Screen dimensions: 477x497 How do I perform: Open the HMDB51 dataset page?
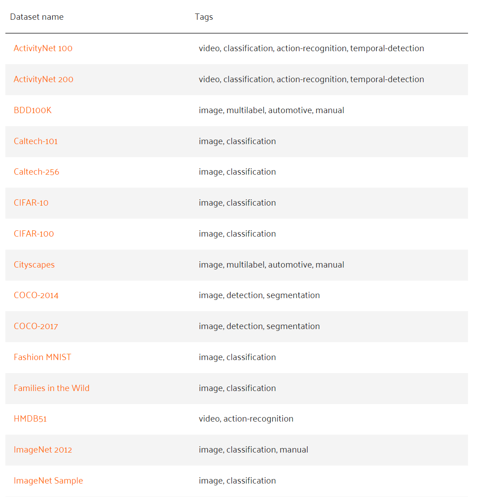[30, 419]
